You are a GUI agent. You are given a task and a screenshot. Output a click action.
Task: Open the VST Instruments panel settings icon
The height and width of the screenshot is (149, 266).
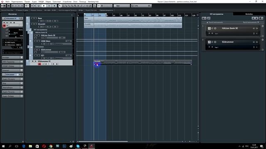(x=261, y=18)
